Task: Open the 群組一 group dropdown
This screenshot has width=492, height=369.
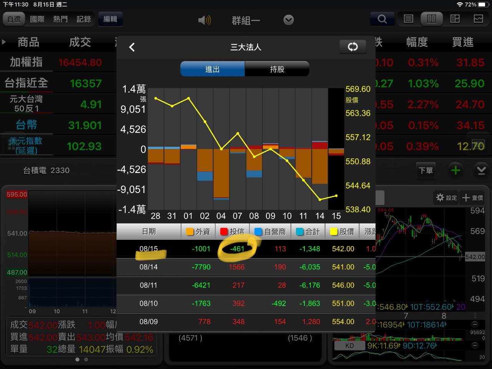Action: [288, 20]
